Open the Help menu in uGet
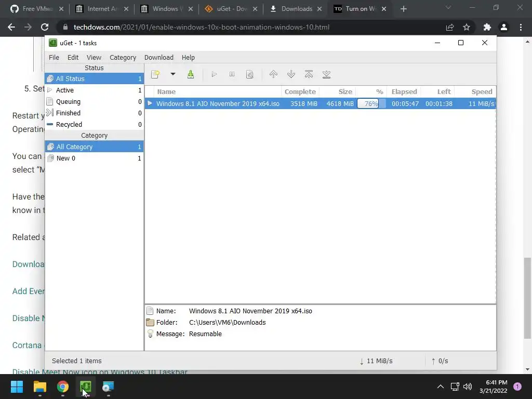This screenshot has height=399, width=532. coord(188,57)
